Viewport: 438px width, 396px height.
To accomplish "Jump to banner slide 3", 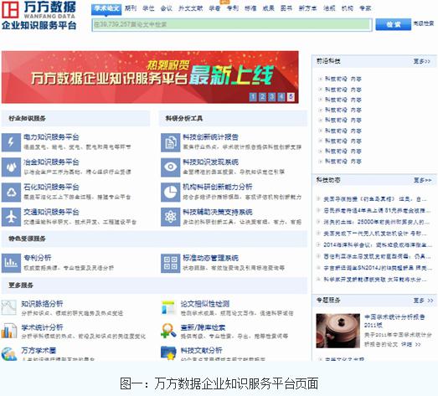I will coord(272,97).
